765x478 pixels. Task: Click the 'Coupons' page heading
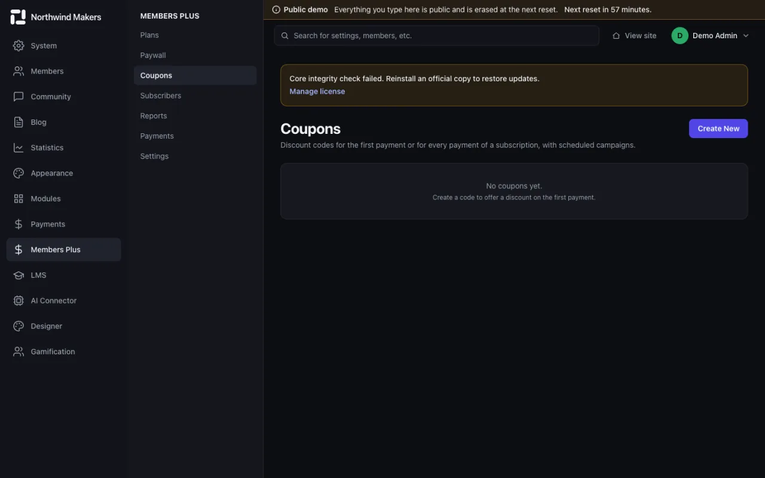[x=311, y=129]
